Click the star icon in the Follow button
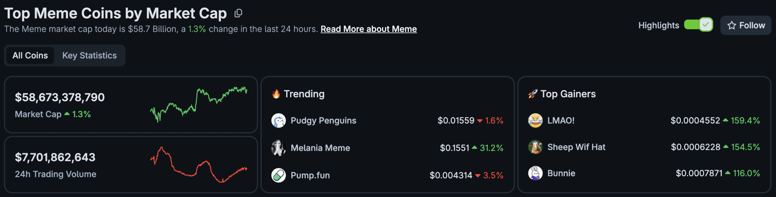The height and width of the screenshot is (197, 776). click(x=731, y=25)
